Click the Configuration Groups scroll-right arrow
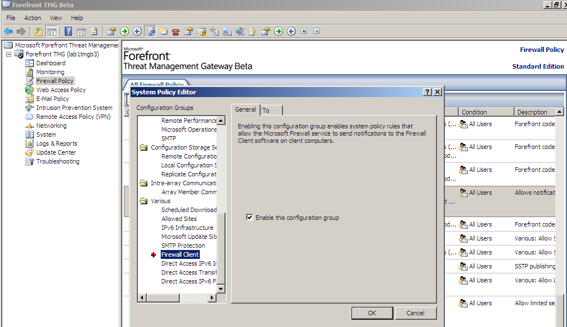567x327 pixels. (x=212, y=297)
